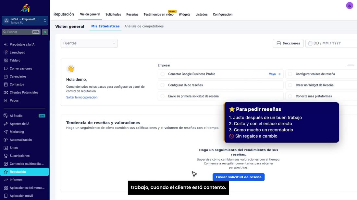Click the Nueva badge over Testimonios
The image size is (357, 200).
pos(172,11)
